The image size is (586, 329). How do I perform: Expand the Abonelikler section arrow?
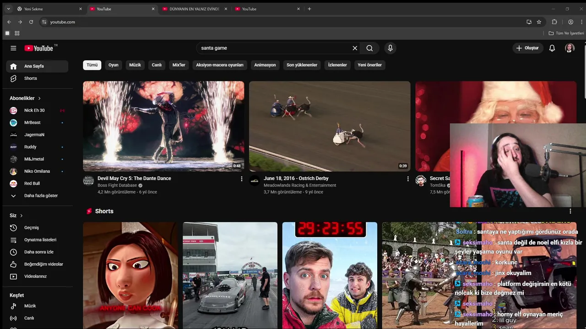[x=39, y=98]
